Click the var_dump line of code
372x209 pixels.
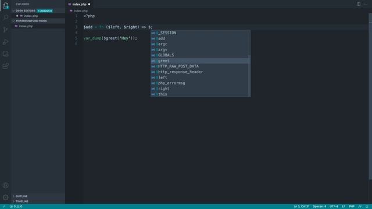point(110,38)
